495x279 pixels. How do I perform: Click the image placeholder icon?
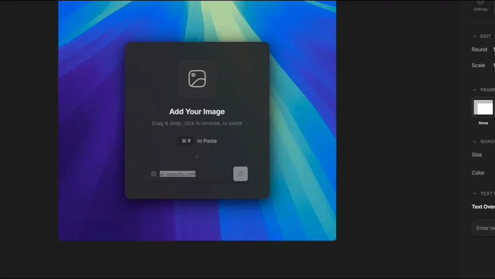(x=197, y=79)
